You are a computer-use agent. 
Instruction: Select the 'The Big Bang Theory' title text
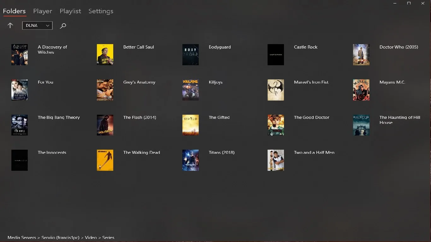59,118
